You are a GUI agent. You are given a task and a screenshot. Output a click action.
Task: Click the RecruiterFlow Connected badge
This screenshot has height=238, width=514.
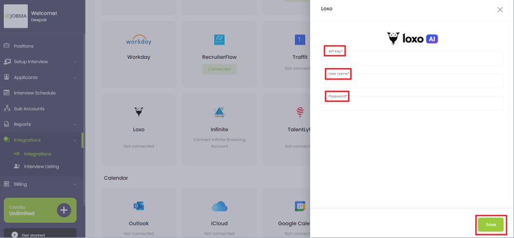pos(219,69)
